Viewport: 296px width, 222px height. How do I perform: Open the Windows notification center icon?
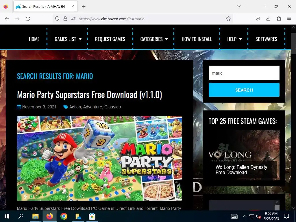pyautogui.click(x=286, y=216)
